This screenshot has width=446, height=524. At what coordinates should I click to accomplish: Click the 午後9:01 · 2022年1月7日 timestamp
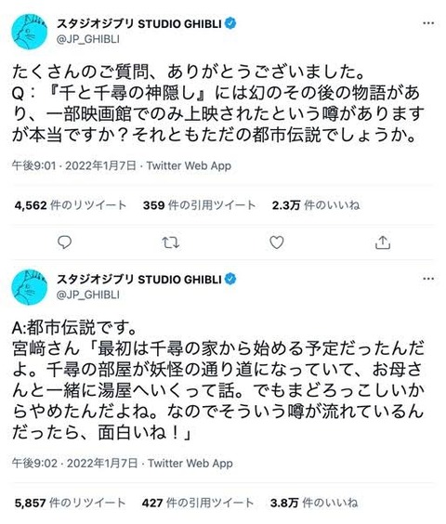coord(74,165)
